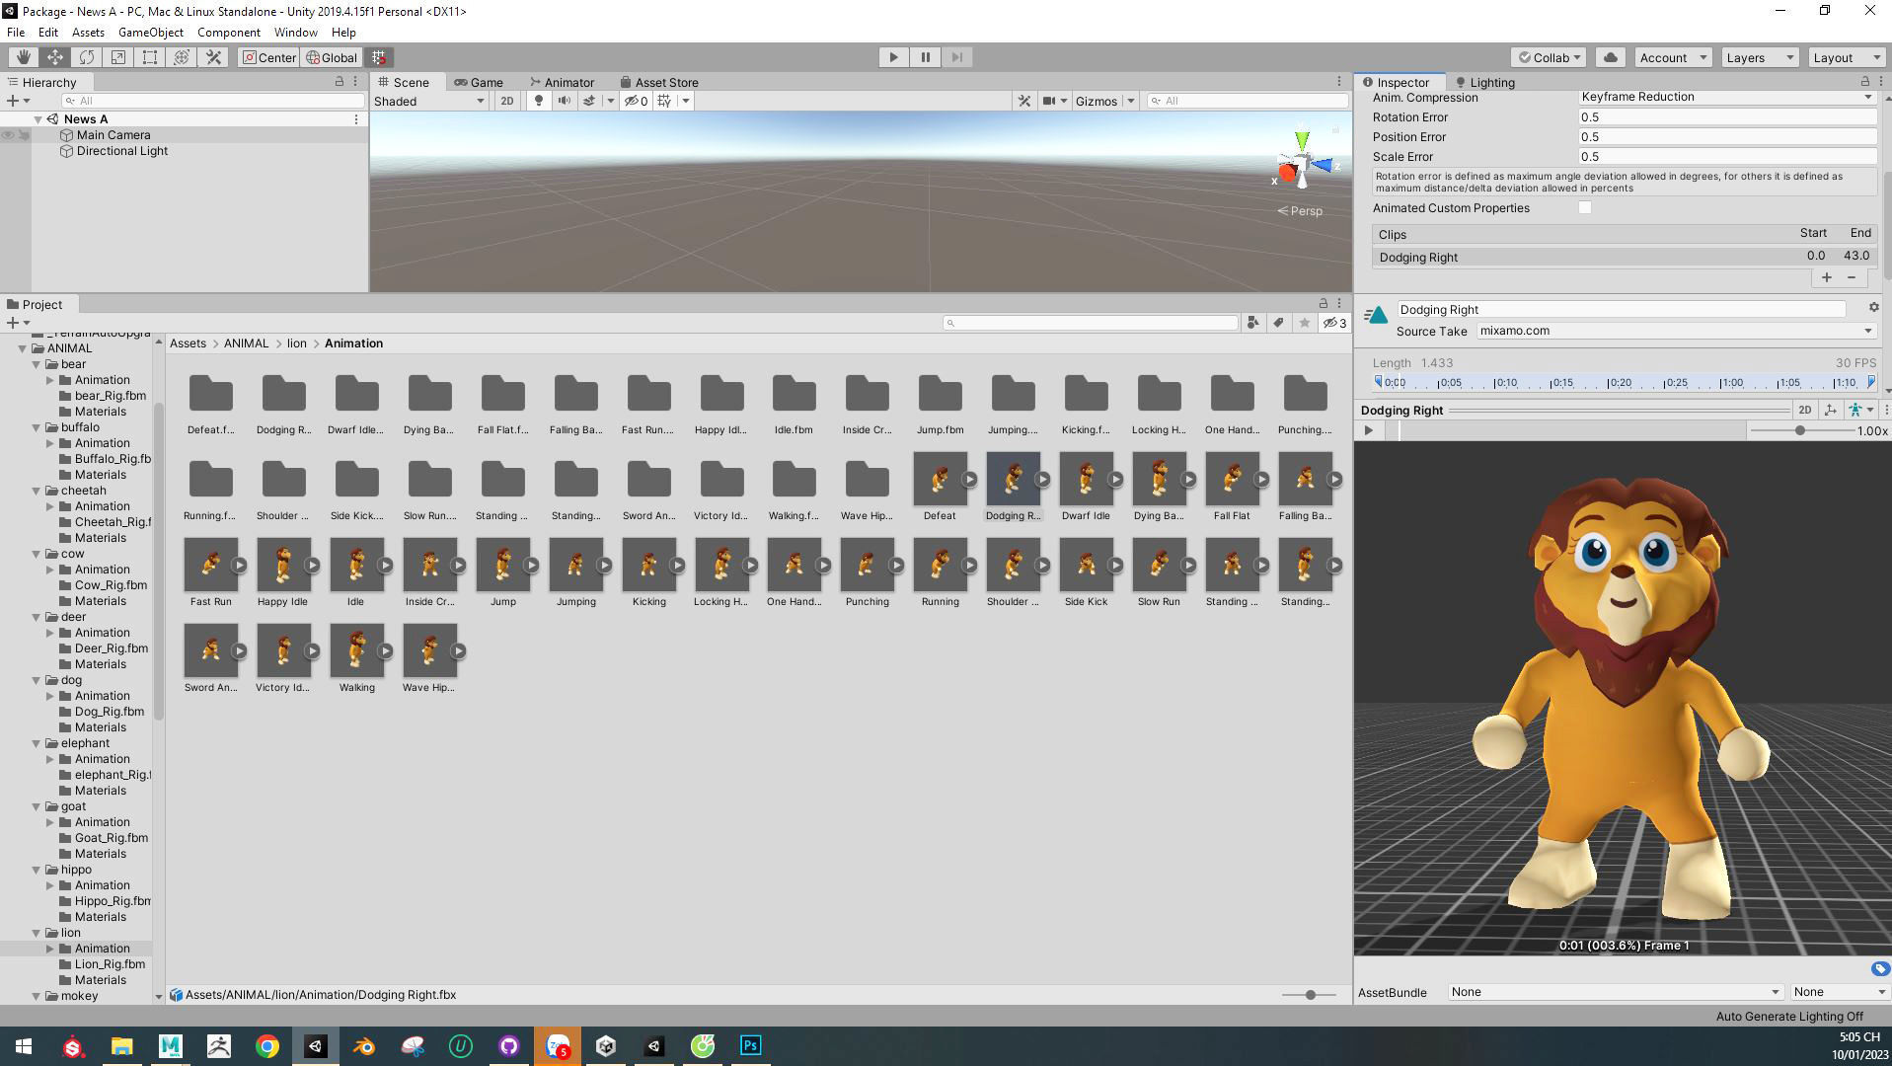
Task: Open the Layers dropdown
Action: (x=1760, y=57)
